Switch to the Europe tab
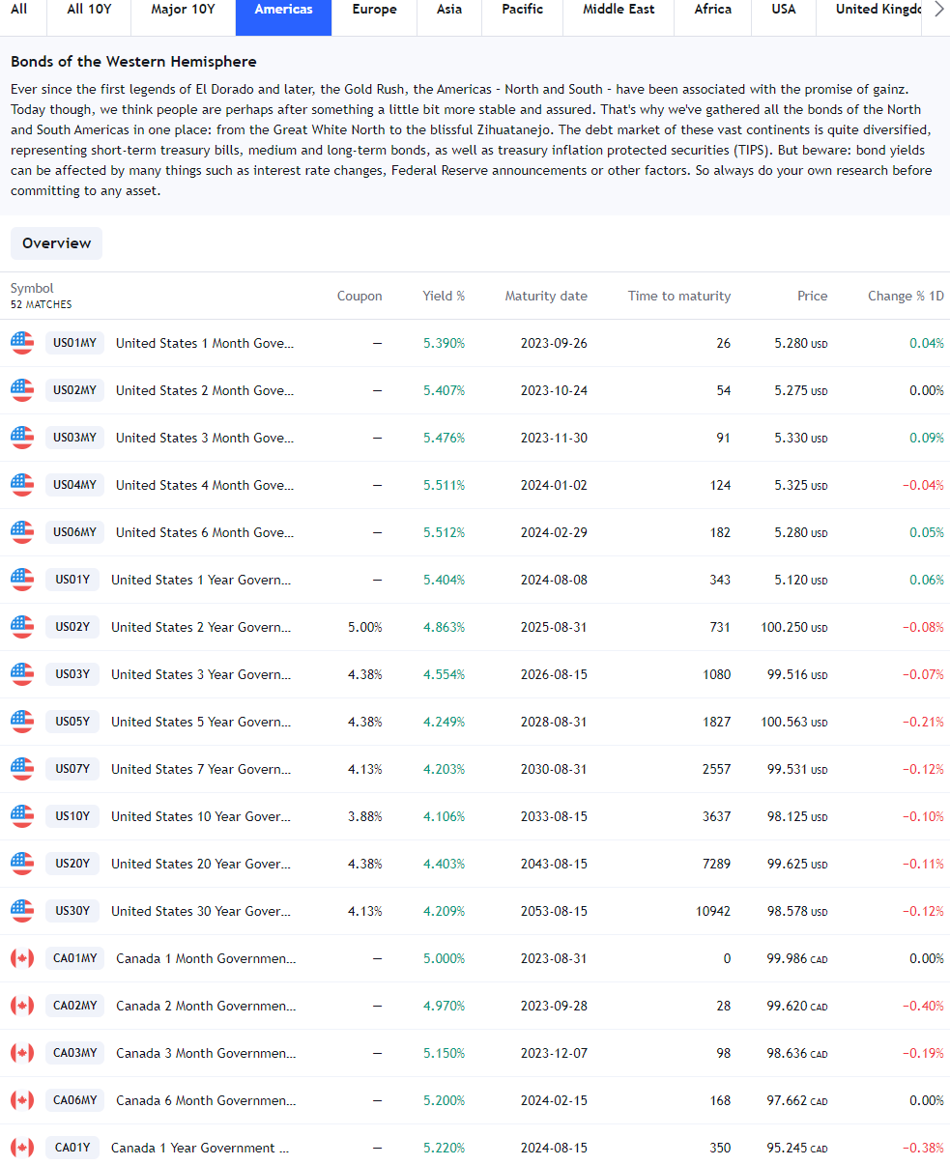 375,10
